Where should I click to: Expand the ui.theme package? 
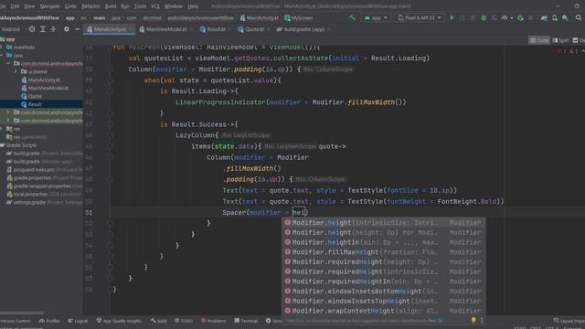click(16, 71)
